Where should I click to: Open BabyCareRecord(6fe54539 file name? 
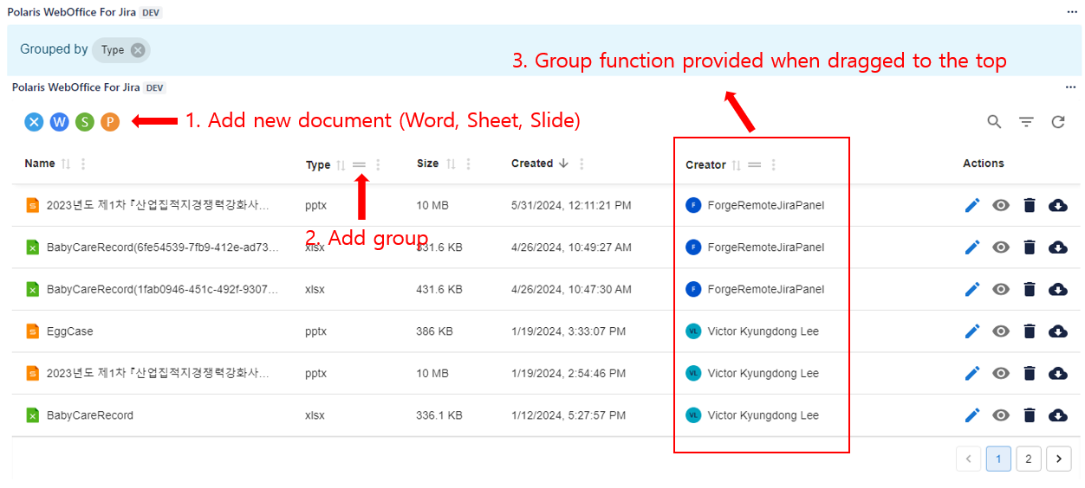(x=163, y=247)
